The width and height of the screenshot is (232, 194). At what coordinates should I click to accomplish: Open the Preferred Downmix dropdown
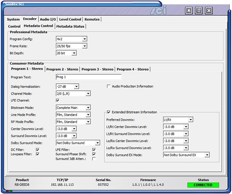tap(178, 120)
